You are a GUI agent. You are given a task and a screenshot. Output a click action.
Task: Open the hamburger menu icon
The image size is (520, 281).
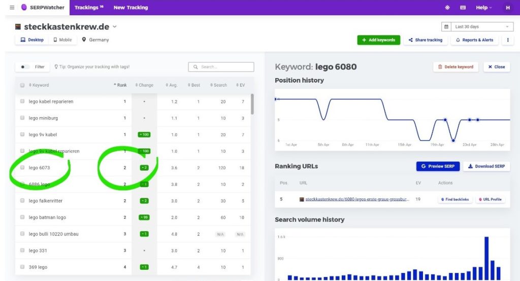[12, 7]
